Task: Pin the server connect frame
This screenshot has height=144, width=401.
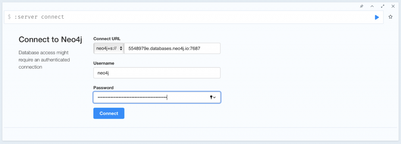Action: coord(361,6)
